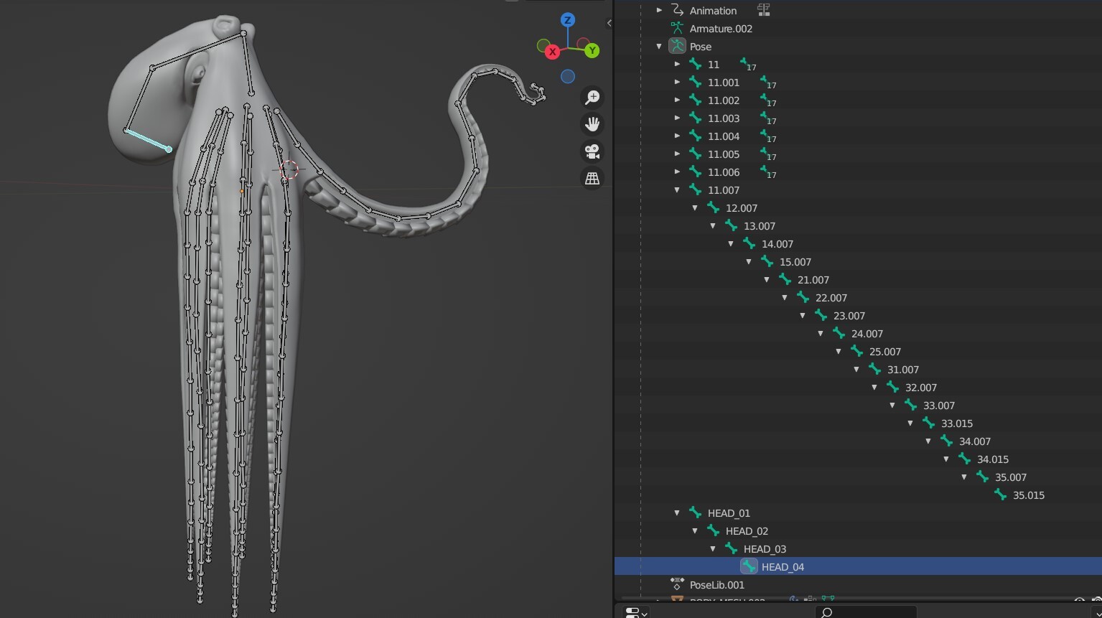The image size is (1102, 618).
Task: Toggle camera view with the camera icon
Action: coord(592,151)
